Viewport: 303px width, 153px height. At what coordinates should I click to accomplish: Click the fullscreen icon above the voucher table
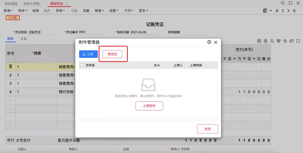click(x=298, y=41)
